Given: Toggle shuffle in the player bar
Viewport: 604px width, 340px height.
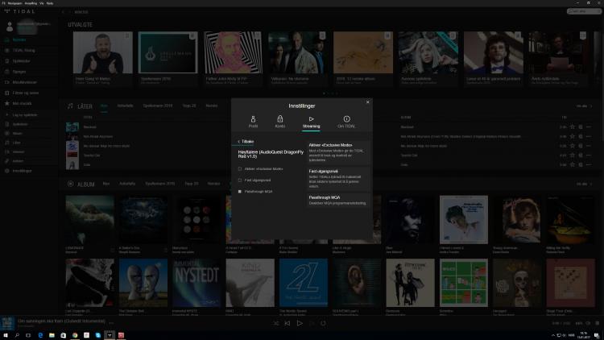Looking at the screenshot, I should pos(275,323).
